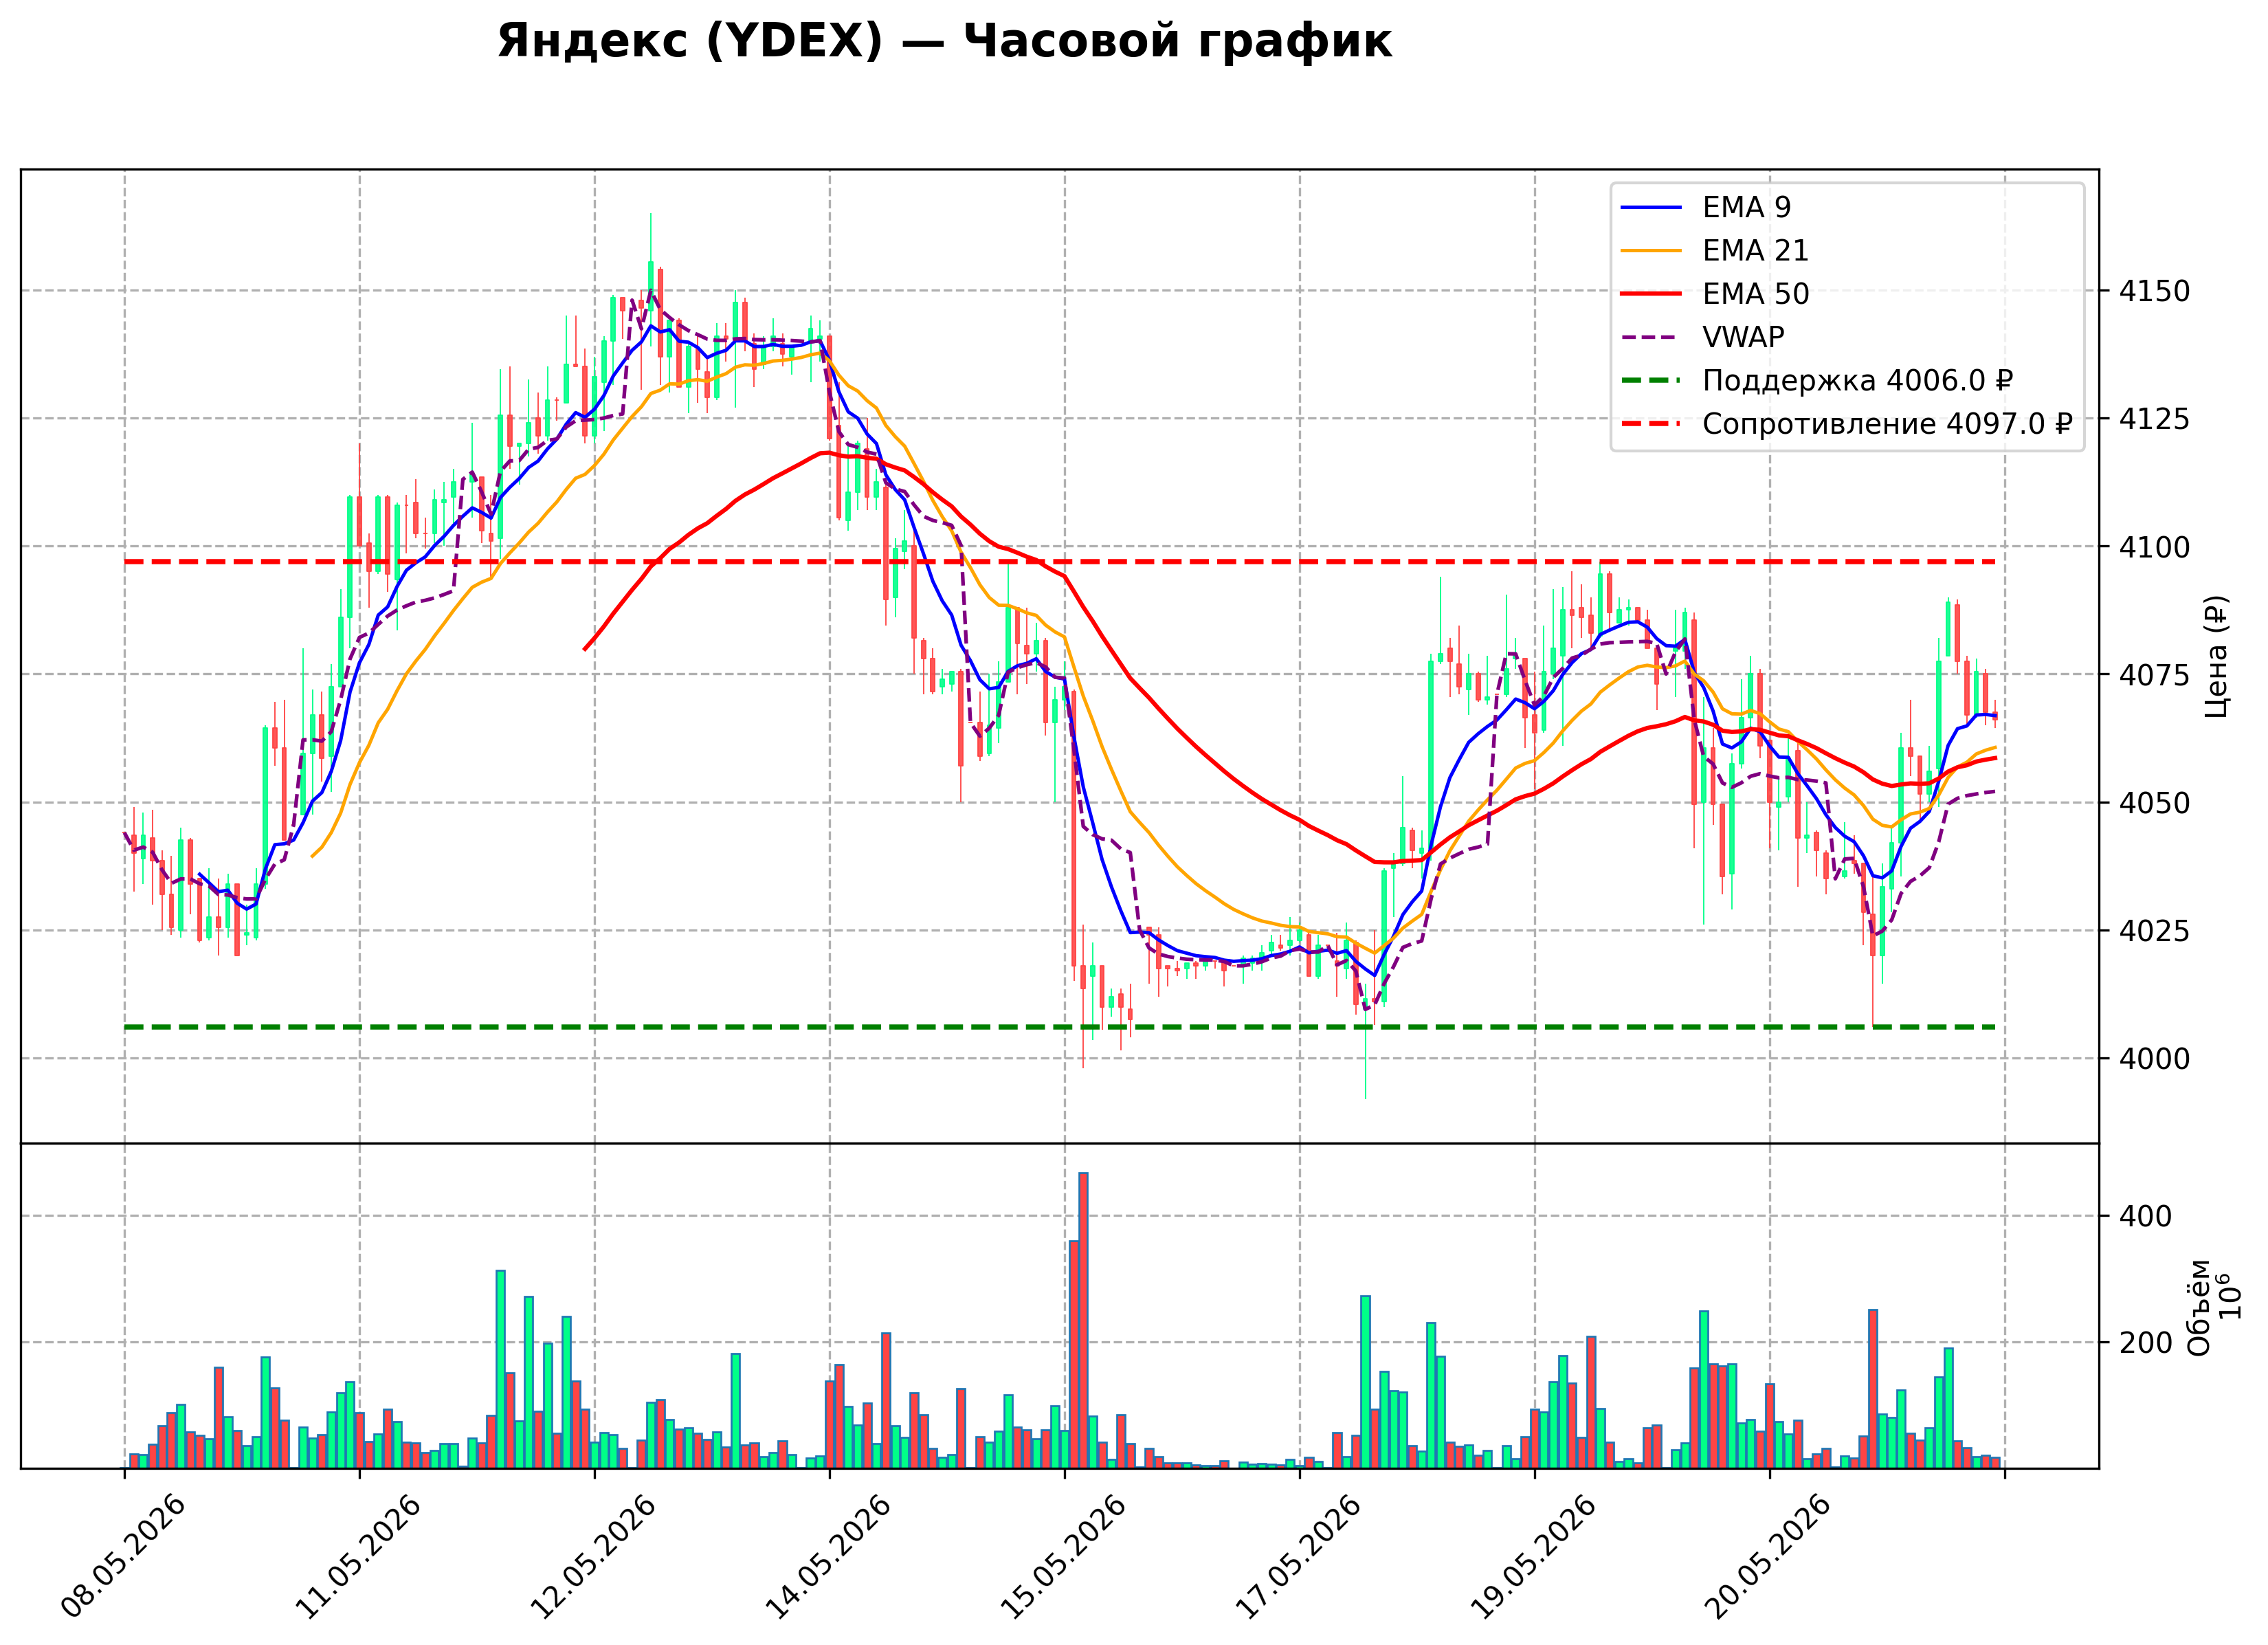Screen dimensions: 2268x1645
Task: Select the EMA 21 legend entry
Action: (1714, 250)
